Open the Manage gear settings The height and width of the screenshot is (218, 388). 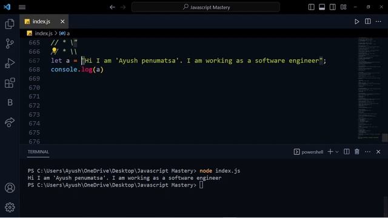[10, 207]
